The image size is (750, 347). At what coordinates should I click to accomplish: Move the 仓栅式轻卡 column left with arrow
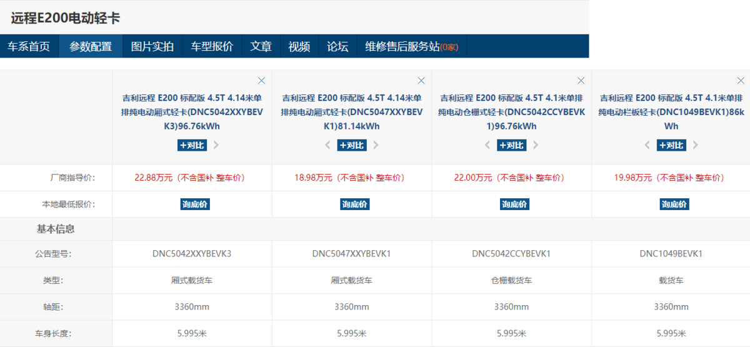coord(487,145)
